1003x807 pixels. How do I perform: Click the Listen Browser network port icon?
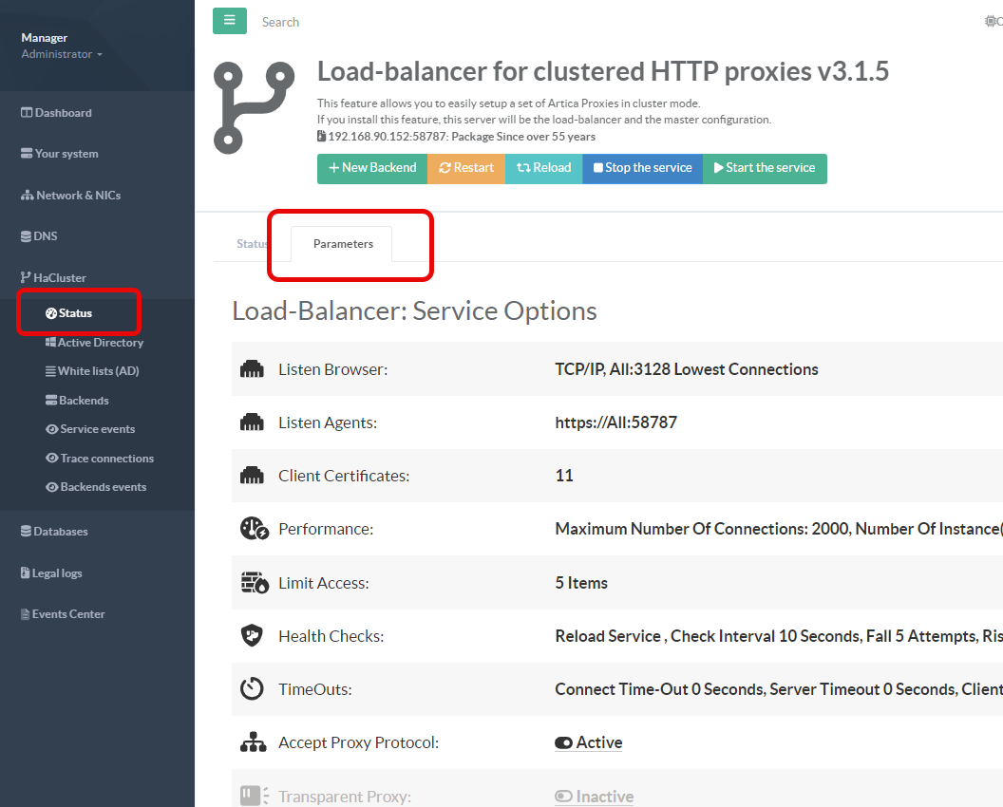(252, 369)
